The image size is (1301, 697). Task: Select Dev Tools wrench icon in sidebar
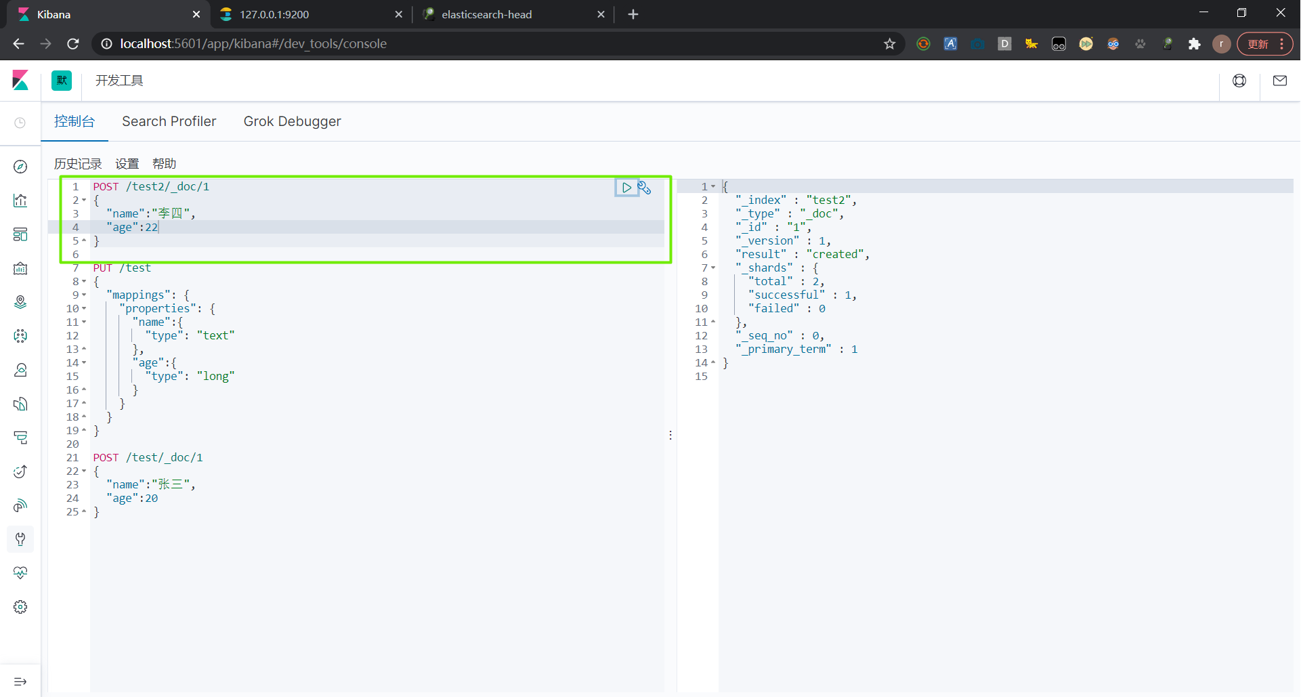click(x=20, y=539)
